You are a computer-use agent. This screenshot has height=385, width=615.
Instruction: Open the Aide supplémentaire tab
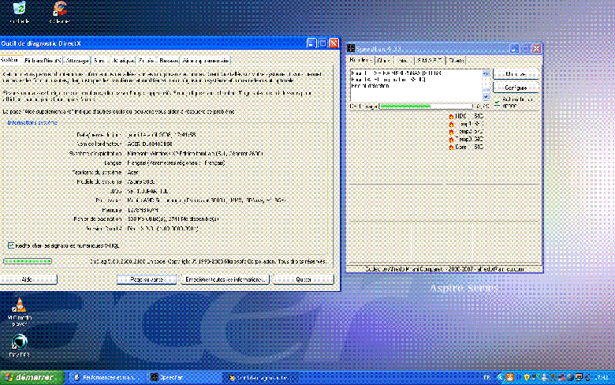click(205, 61)
